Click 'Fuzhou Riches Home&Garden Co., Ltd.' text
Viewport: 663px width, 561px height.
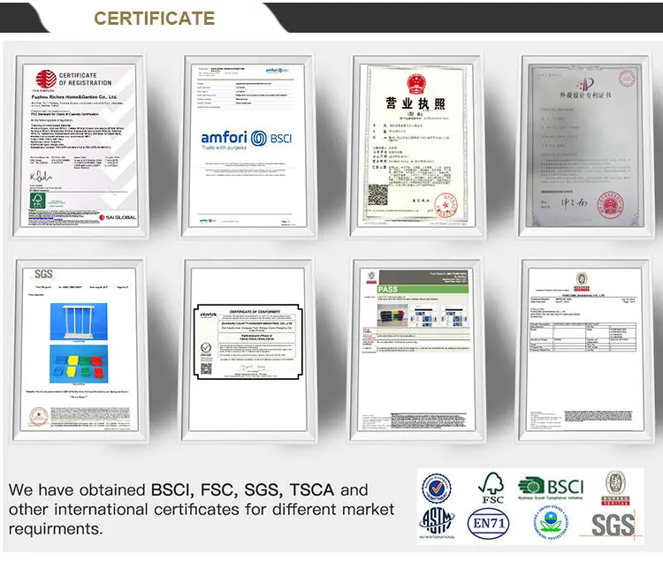[x=74, y=96]
